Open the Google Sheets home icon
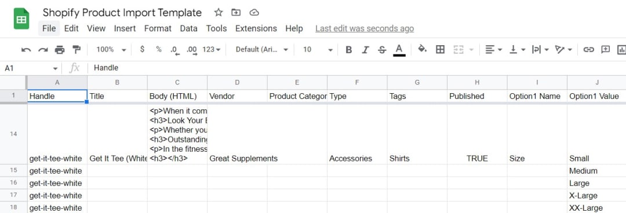Screen dimensions: 626x213 click(x=21, y=19)
